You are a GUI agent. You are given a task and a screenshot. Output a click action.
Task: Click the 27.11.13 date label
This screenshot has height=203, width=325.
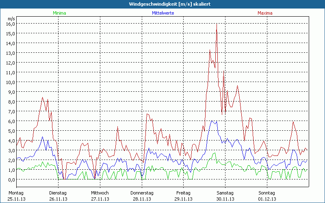[x=100, y=199]
